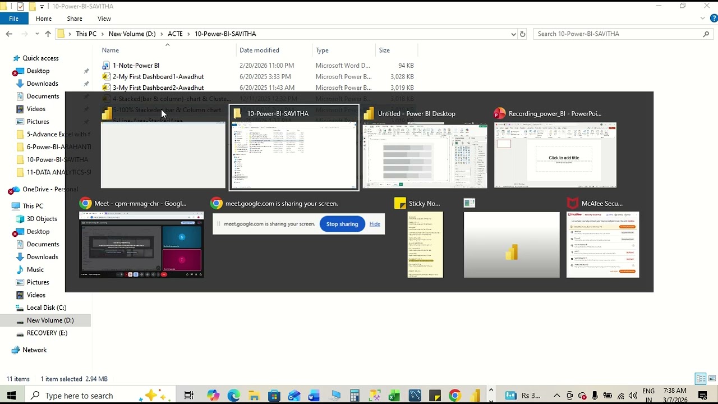Sort files by Type column header
718x404 pixels.
click(x=322, y=50)
